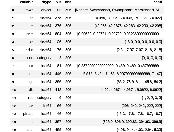Click the 'town' variable cell

[30, 10]
